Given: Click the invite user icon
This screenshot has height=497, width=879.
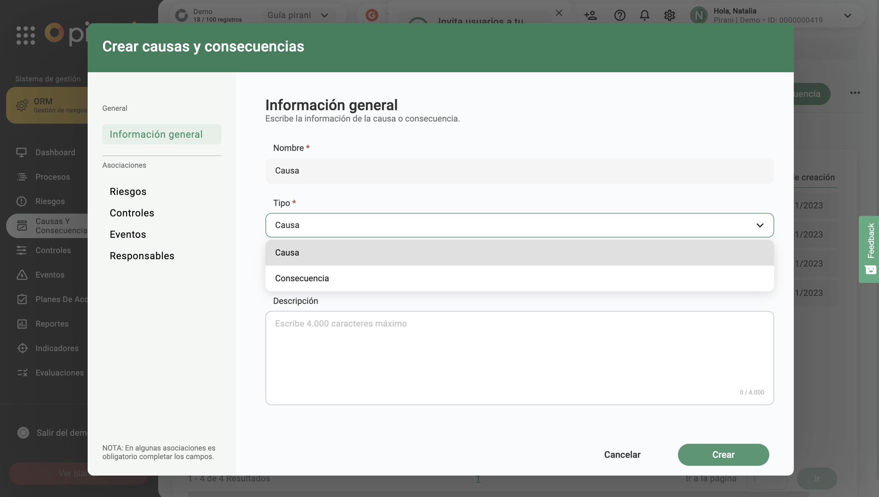Looking at the screenshot, I should pyautogui.click(x=590, y=15).
